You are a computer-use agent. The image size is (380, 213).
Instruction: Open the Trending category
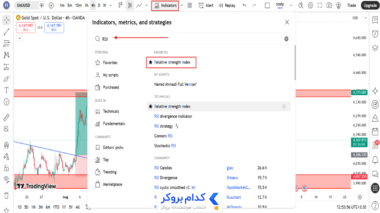[105, 172]
